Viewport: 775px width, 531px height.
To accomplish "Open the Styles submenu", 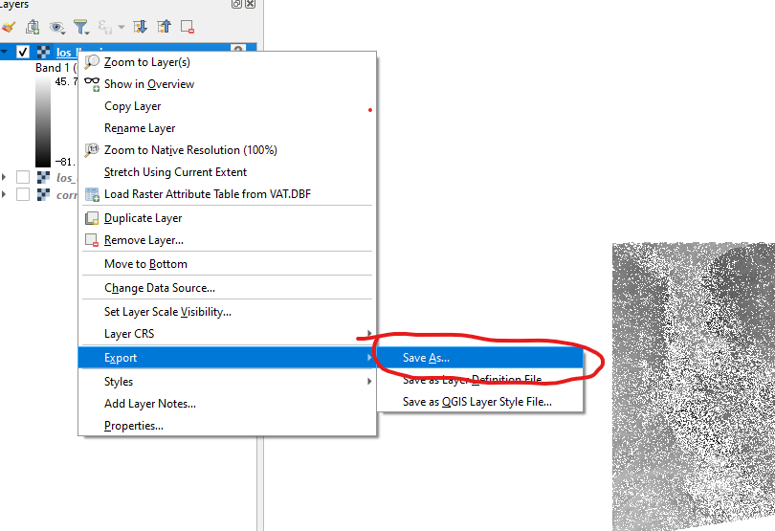I will pos(228,382).
